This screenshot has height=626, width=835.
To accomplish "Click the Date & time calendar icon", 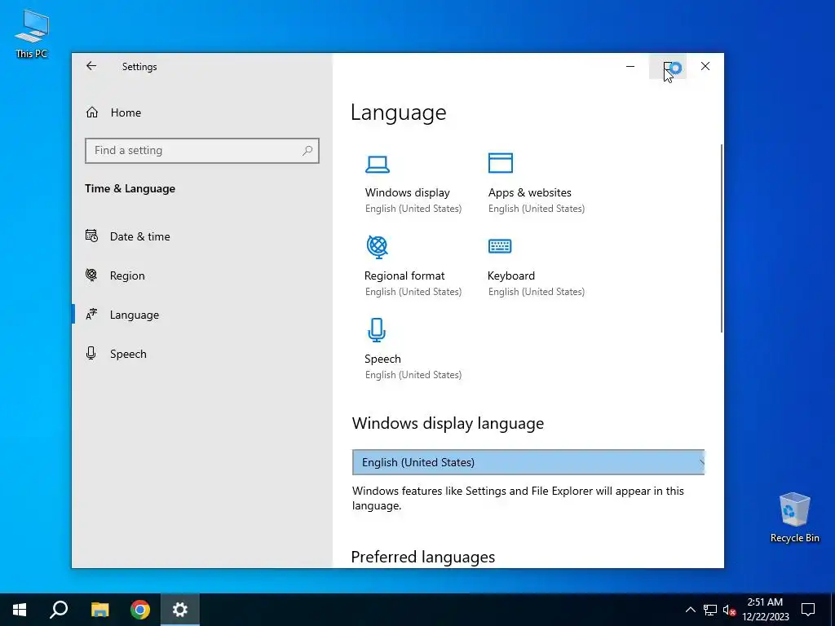I will [x=91, y=236].
